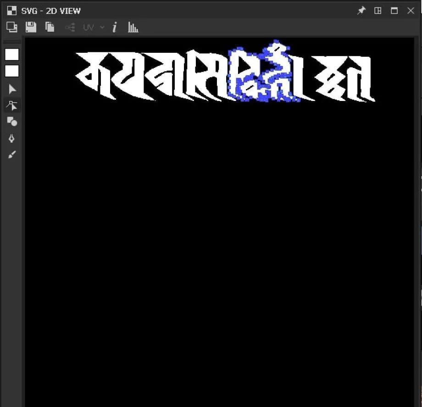
Task: Toggle the image info display
Action: point(115,28)
